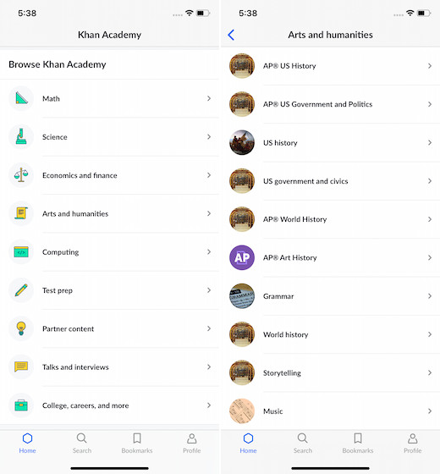Tap the US history painting thumbnail

(x=242, y=142)
